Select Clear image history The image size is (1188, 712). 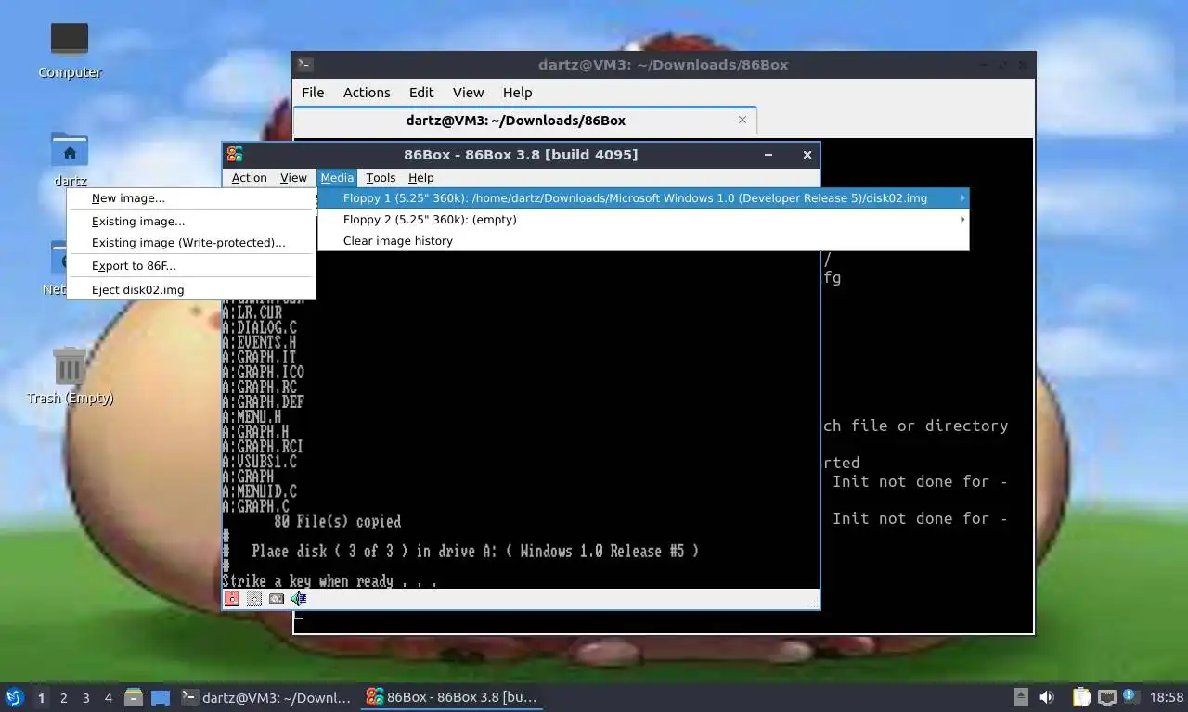click(643, 241)
